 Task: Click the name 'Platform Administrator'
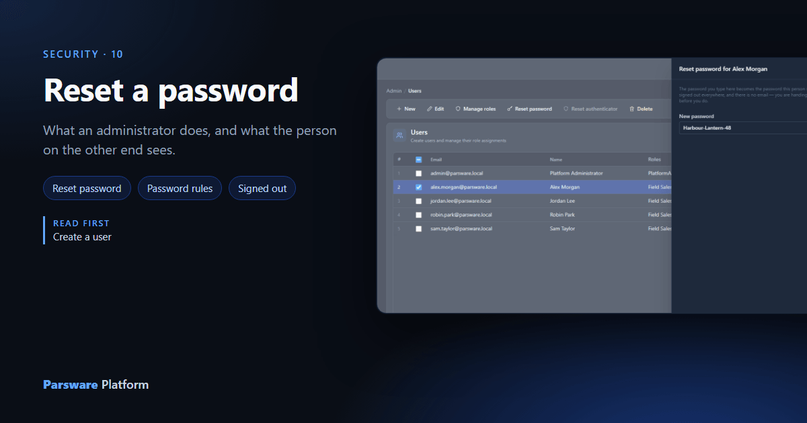(x=576, y=173)
